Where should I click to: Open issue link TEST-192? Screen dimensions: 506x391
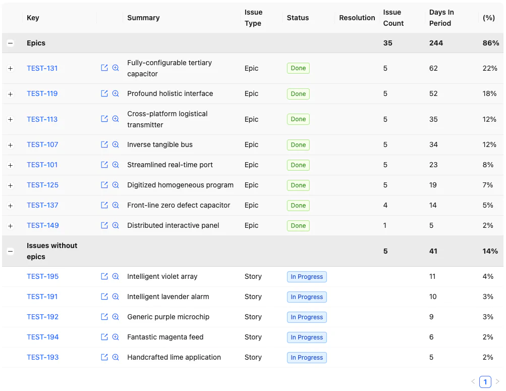pos(42,317)
